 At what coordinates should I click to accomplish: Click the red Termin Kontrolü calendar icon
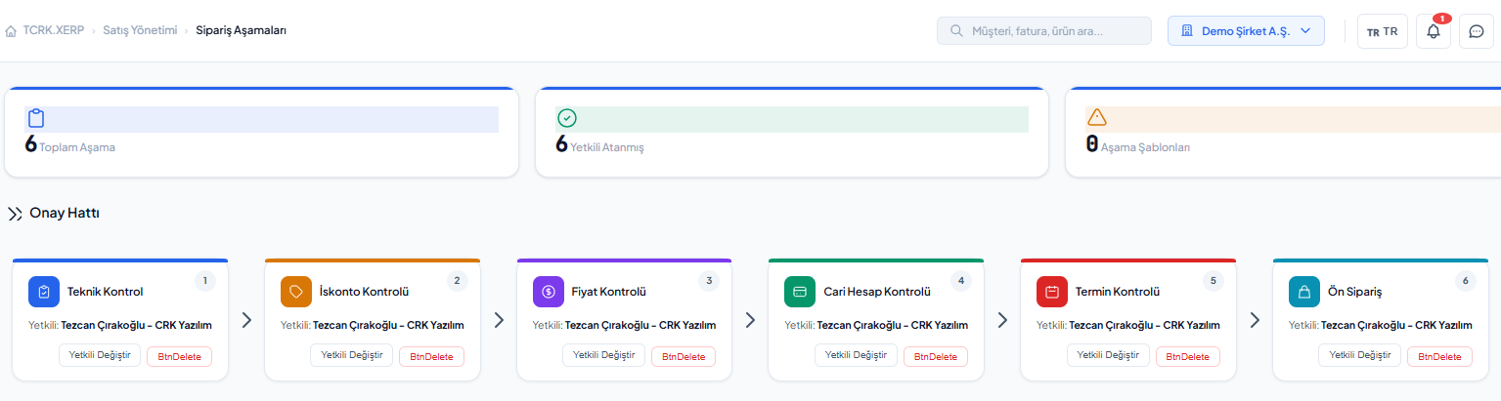pyautogui.click(x=1052, y=292)
